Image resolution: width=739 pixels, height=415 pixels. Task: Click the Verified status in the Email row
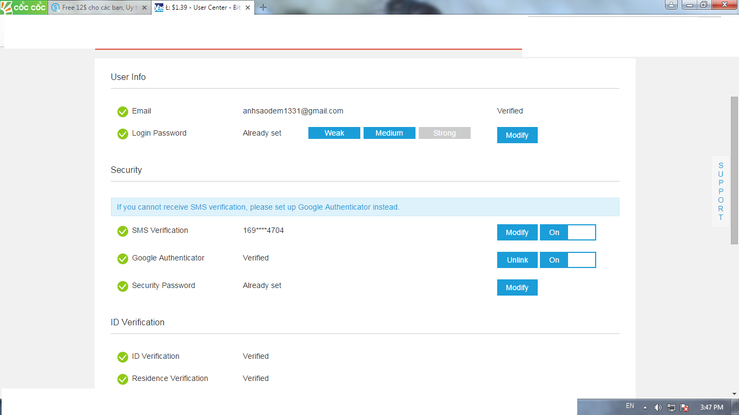510,111
